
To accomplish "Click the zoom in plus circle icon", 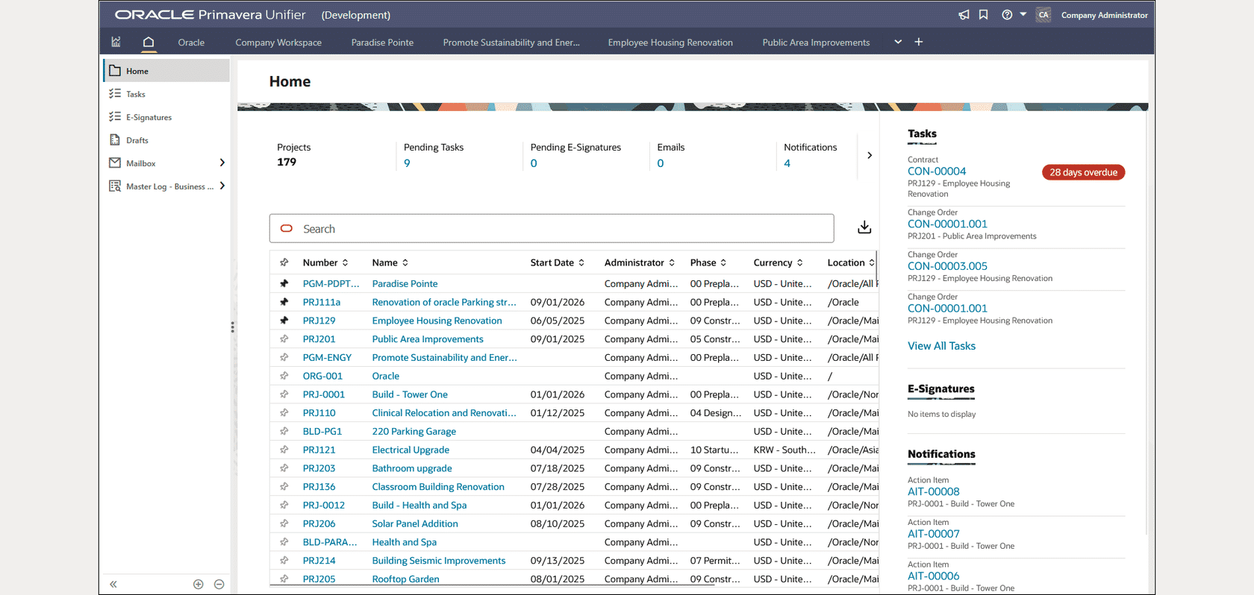I will pos(199,585).
